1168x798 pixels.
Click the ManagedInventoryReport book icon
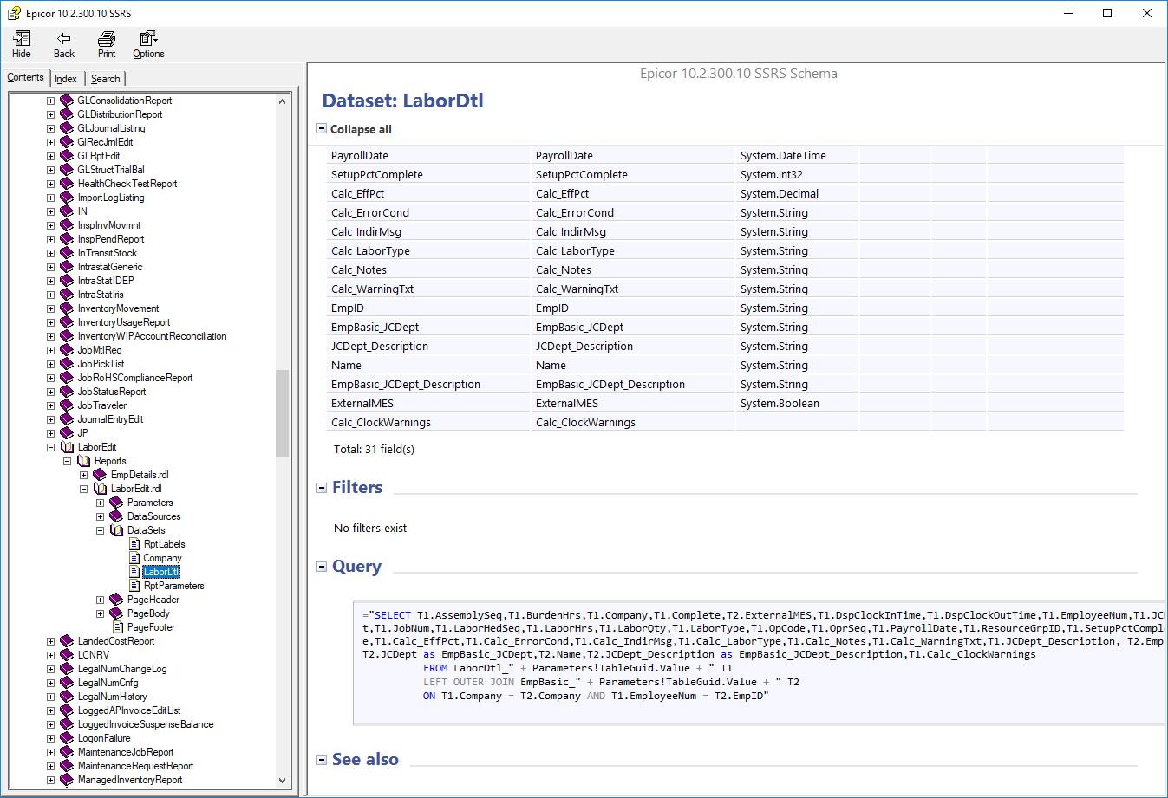point(67,780)
